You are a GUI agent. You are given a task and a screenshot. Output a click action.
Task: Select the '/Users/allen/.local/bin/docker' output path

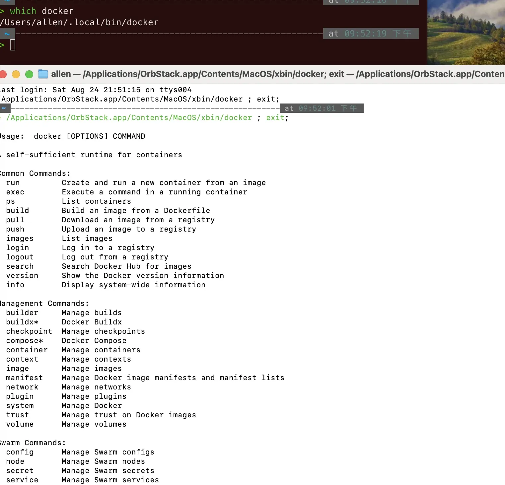pyautogui.click(x=79, y=22)
